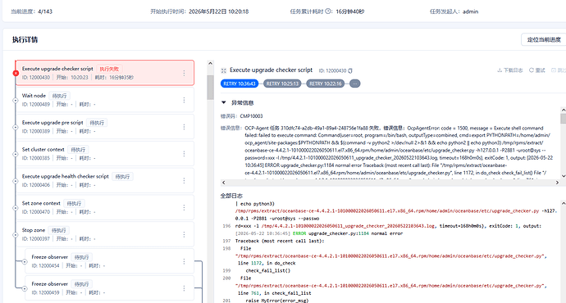
Task: Click the 重试 retry button
Action: 537,70
